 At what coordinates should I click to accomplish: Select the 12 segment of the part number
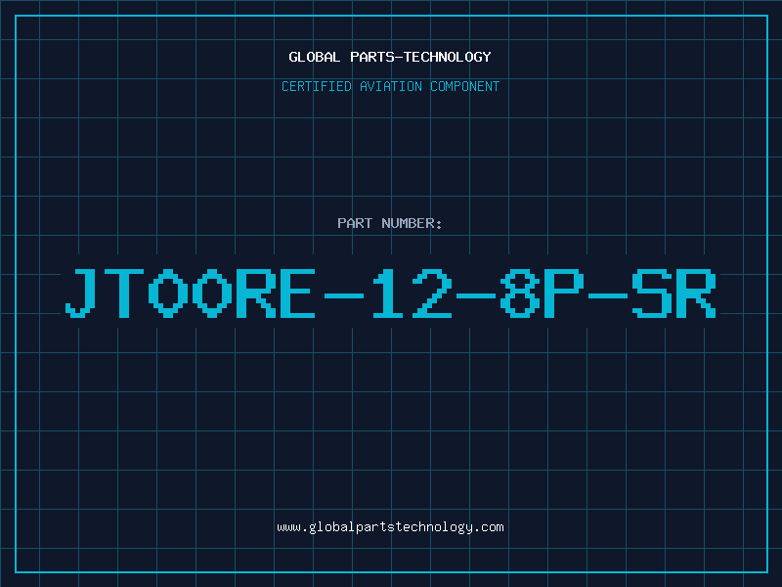pyautogui.click(x=413, y=293)
